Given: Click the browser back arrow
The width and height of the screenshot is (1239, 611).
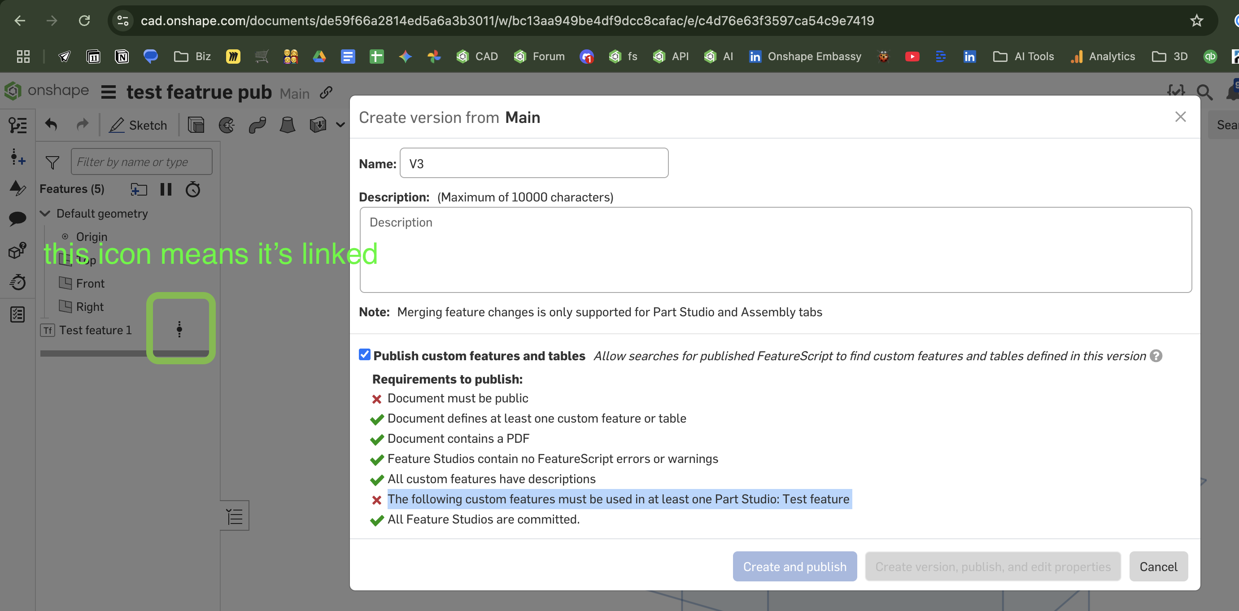Looking at the screenshot, I should pyautogui.click(x=20, y=21).
